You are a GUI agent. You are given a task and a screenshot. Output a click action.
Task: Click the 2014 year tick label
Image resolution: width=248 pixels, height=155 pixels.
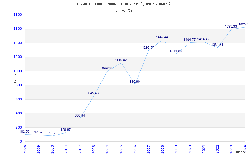[107, 149]
